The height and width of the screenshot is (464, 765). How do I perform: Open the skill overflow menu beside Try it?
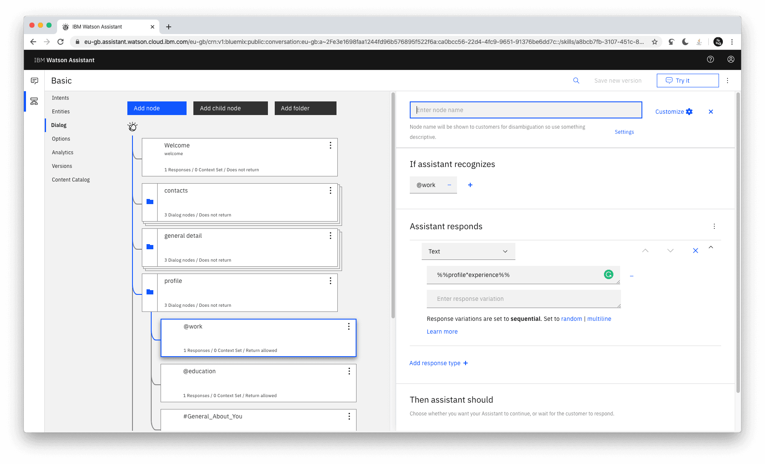pyautogui.click(x=728, y=81)
